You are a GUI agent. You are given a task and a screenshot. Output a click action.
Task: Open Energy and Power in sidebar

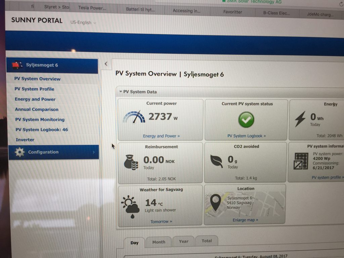coord(35,99)
